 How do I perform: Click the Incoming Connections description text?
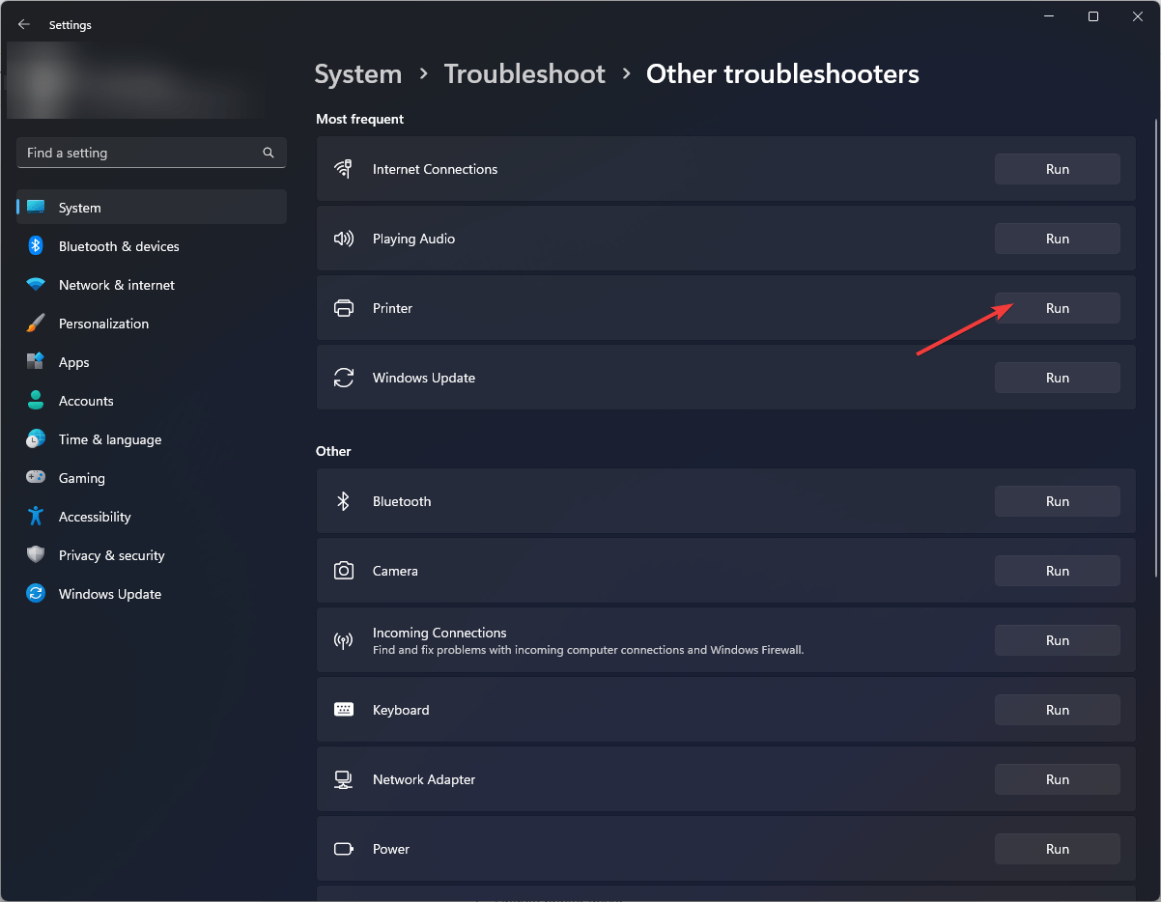(588, 650)
